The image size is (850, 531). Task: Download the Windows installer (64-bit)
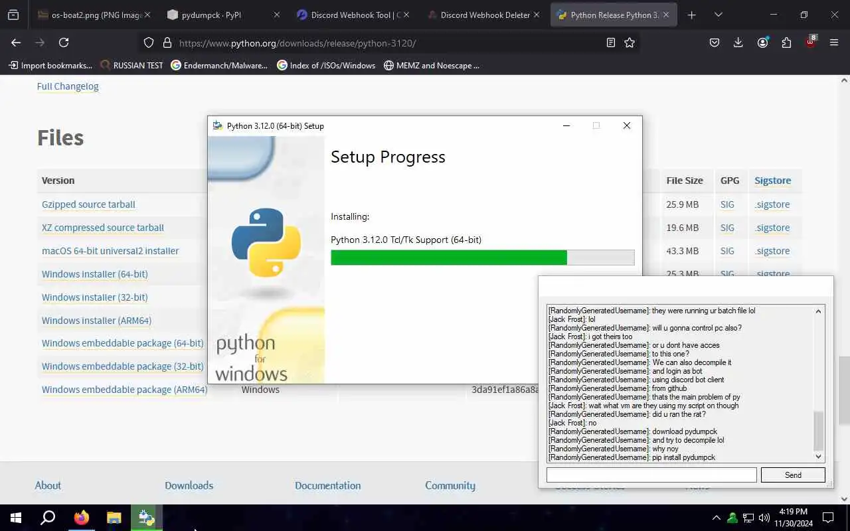95,274
